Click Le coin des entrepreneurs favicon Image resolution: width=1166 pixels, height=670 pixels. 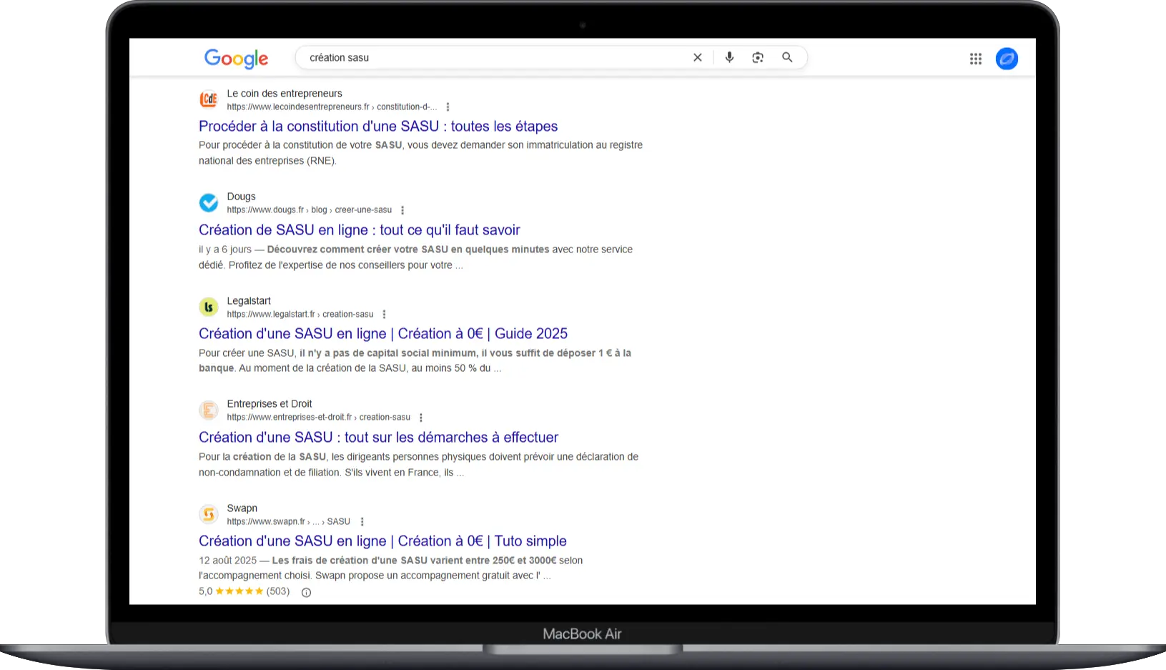pos(209,99)
